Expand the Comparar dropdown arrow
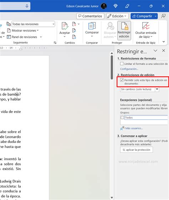This screenshot has width=169, height=200. (x=92, y=36)
